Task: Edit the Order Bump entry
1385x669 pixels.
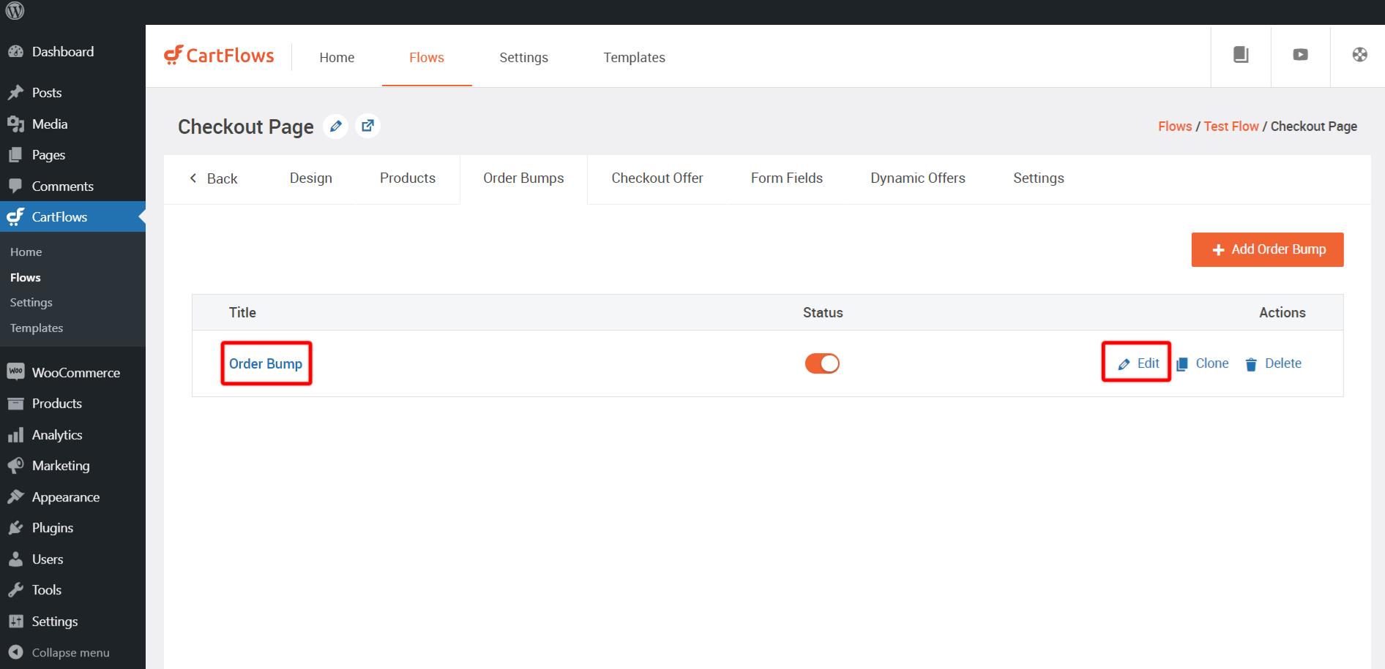Action: (1138, 363)
